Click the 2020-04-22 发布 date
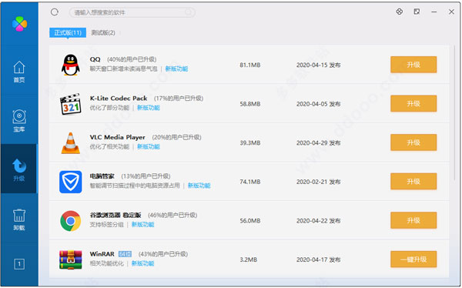Image resolution: width=462 pixels, height=288 pixels. [x=319, y=220]
